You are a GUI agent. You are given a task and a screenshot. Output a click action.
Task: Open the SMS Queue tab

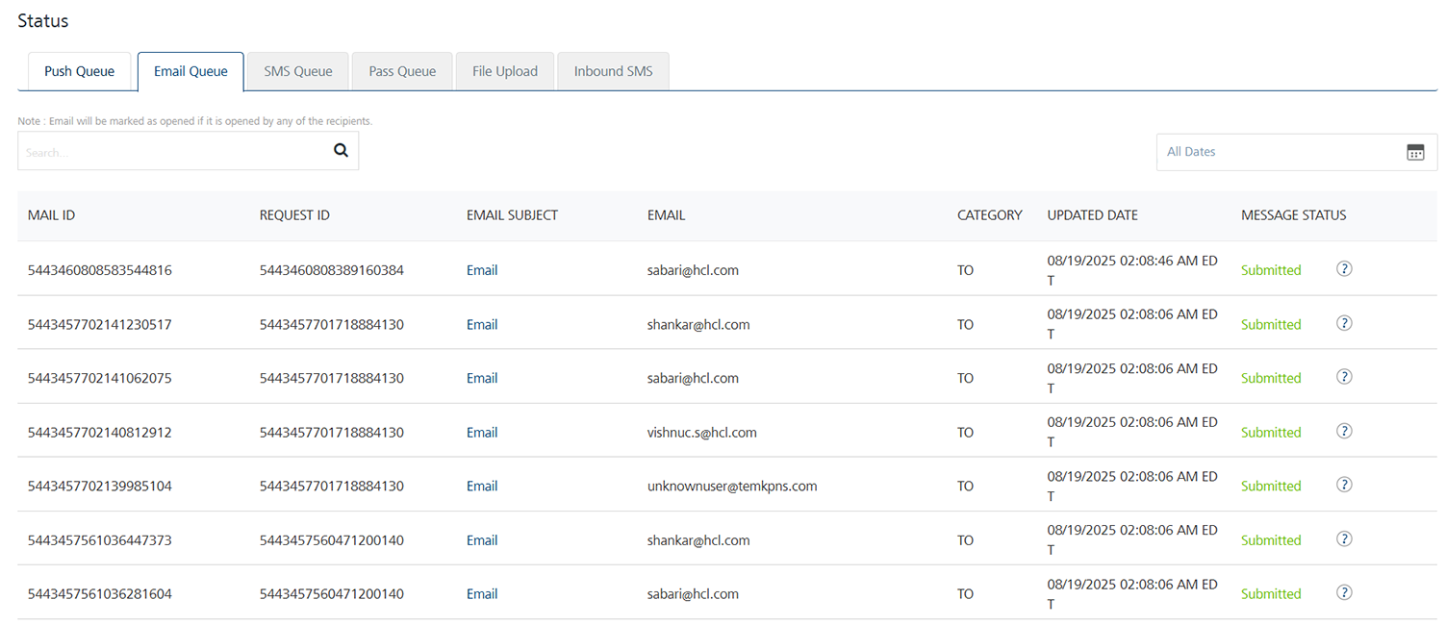click(x=298, y=71)
